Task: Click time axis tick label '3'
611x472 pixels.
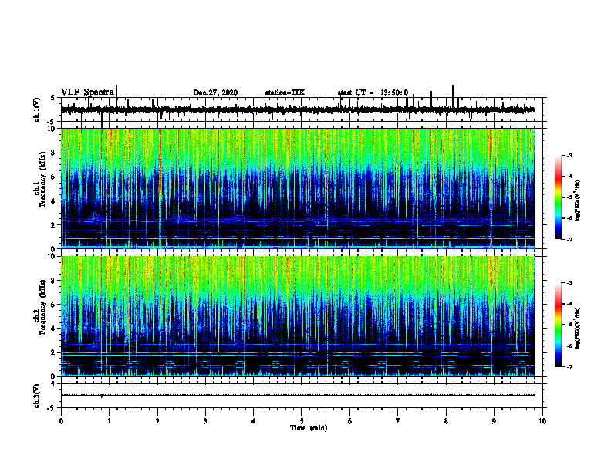Action: click(x=205, y=421)
